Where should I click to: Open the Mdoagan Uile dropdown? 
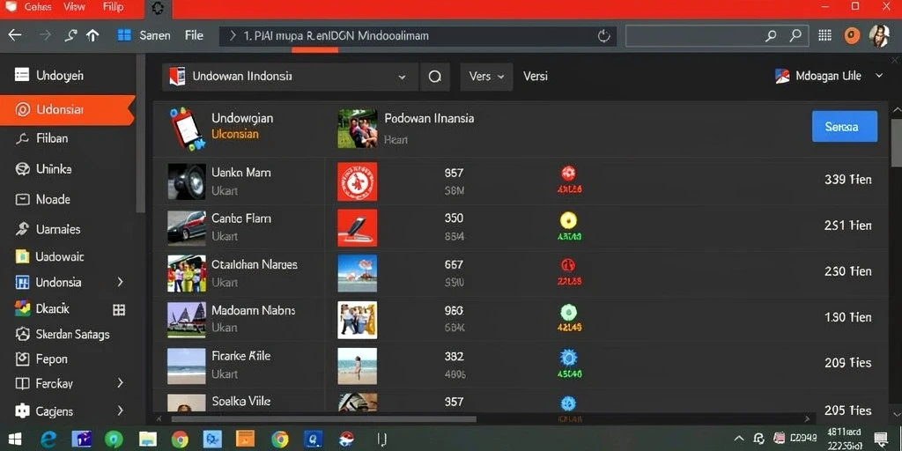pyautogui.click(x=828, y=76)
